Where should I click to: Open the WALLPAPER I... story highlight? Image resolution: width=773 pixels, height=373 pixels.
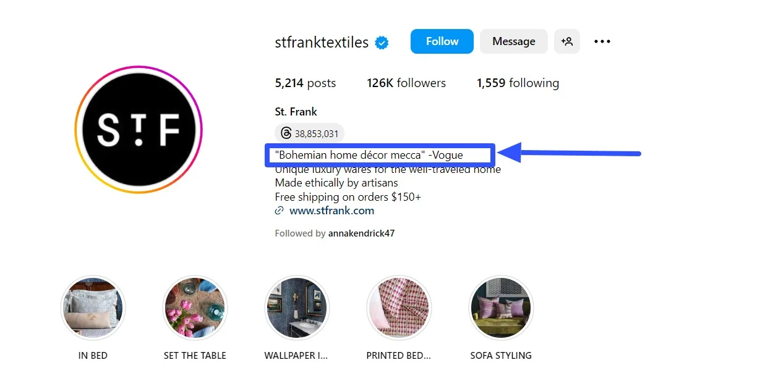click(x=297, y=308)
